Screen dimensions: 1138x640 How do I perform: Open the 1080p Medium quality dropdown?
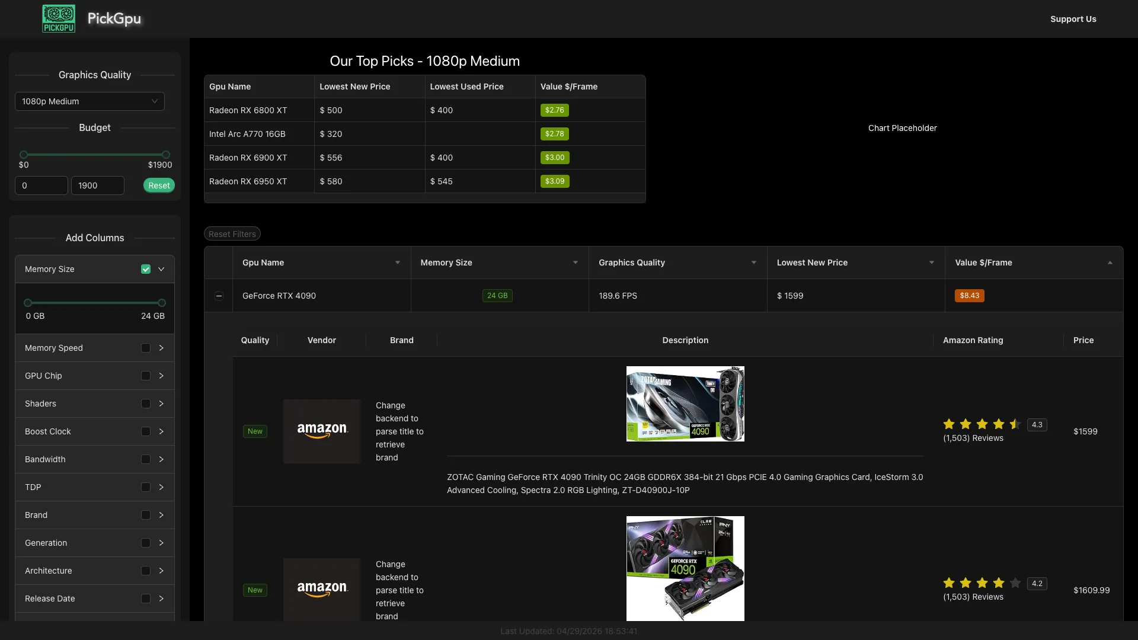click(89, 101)
